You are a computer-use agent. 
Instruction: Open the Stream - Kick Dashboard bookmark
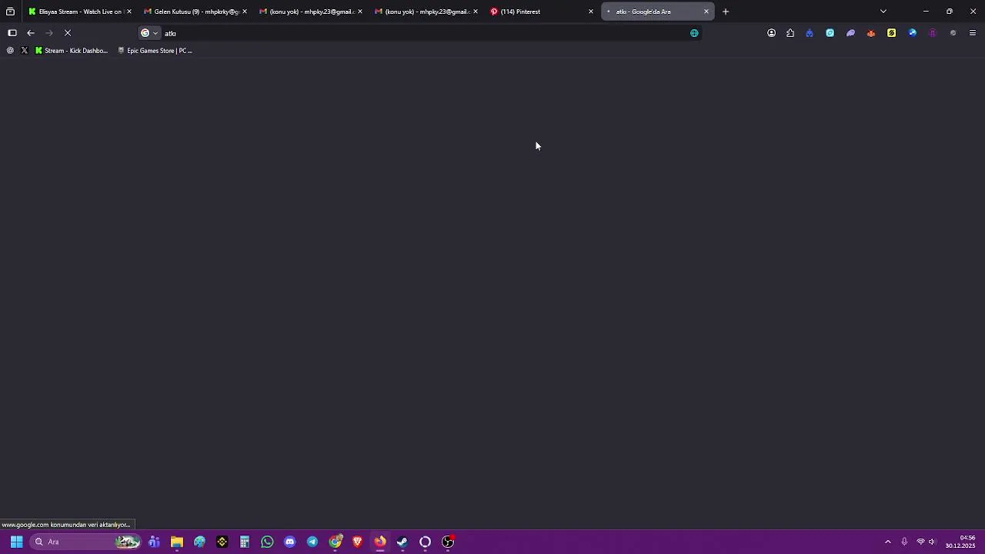[x=72, y=51]
